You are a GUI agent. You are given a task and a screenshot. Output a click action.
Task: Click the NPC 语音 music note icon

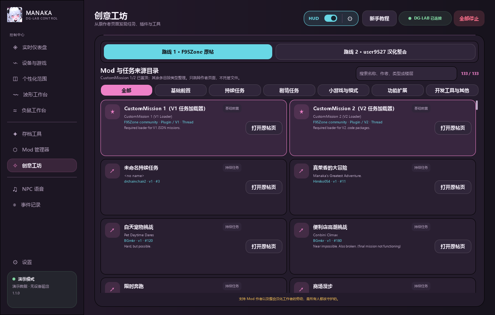[x=15, y=189]
